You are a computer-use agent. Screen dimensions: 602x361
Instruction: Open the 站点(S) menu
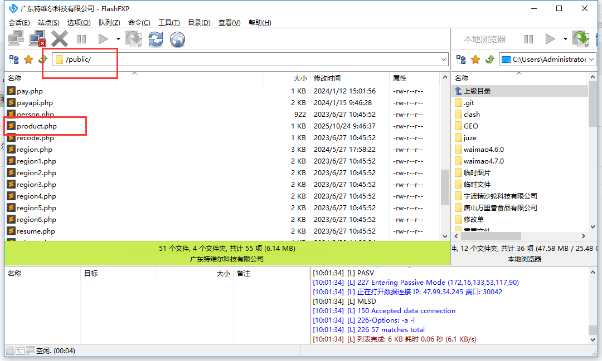(x=48, y=23)
